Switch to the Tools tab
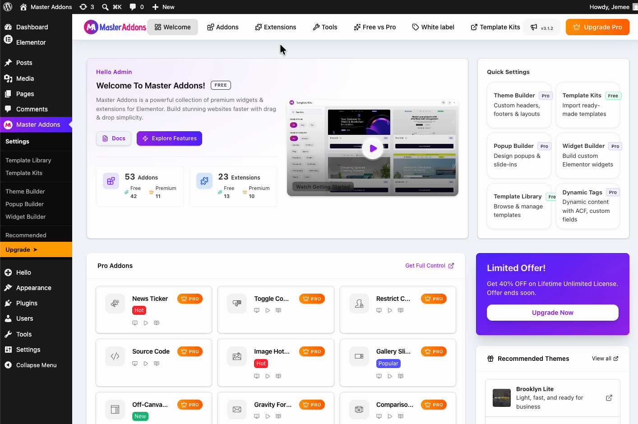The width and height of the screenshot is (638, 424). coord(325,27)
